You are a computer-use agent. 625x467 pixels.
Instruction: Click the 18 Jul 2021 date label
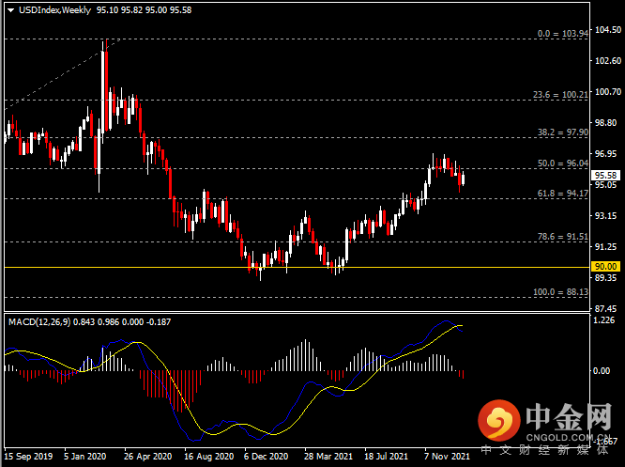coord(387,457)
